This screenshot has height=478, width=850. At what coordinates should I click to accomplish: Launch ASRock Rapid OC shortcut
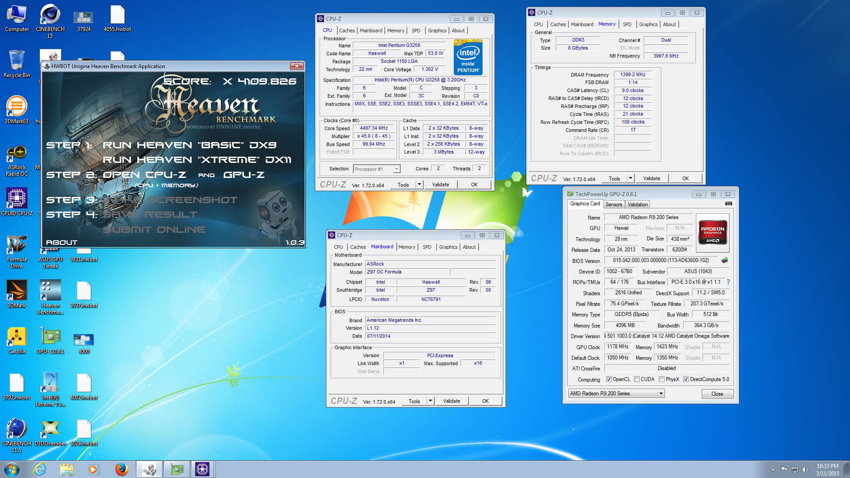(17, 160)
